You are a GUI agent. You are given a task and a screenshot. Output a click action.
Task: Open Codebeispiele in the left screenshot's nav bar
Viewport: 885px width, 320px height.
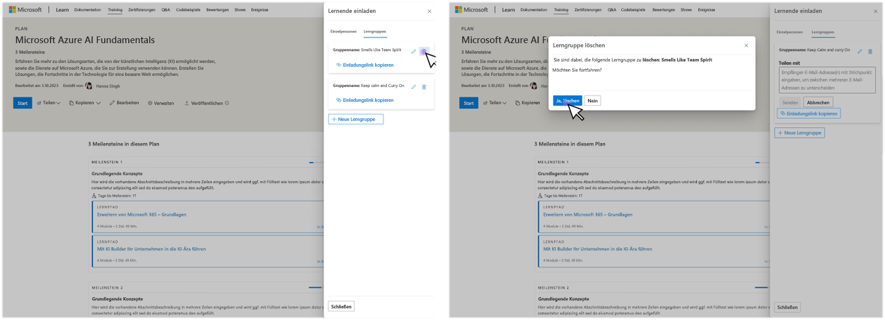coord(187,10)
